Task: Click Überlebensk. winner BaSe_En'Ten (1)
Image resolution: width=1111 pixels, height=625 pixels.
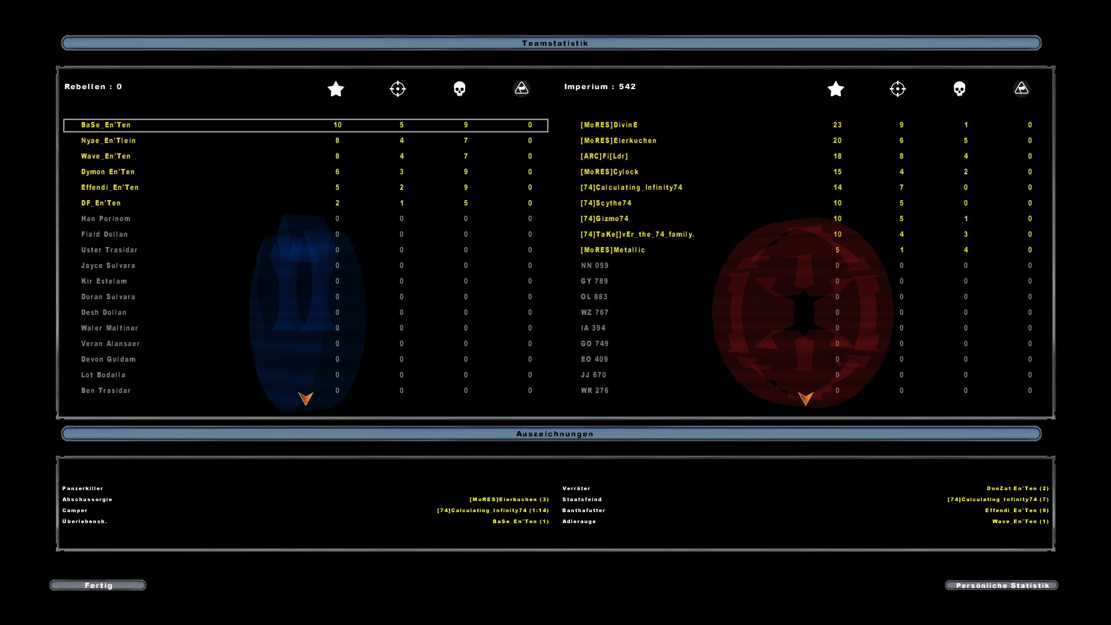Action: 521,521
